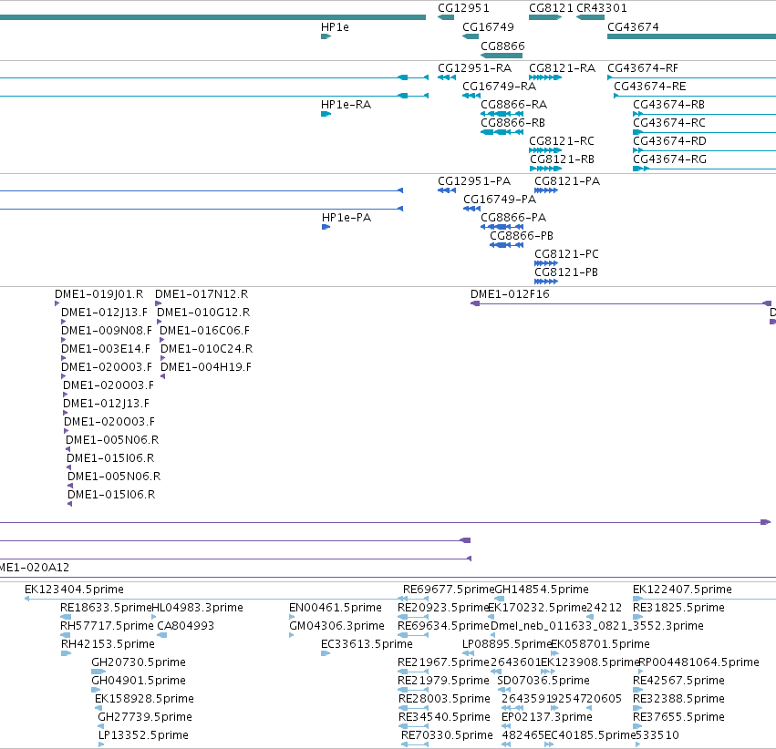
Task: Open transcript CG43674-RF
Action: coord(642,68)
